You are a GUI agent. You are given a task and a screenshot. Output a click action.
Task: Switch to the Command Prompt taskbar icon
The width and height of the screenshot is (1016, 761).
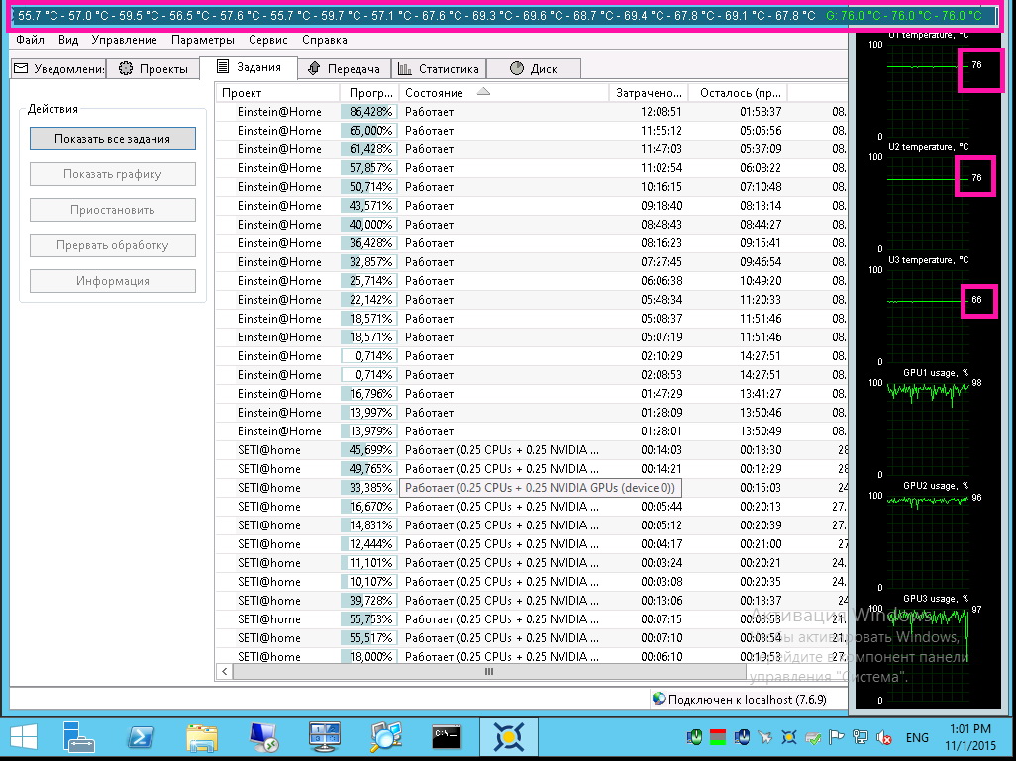447,737
